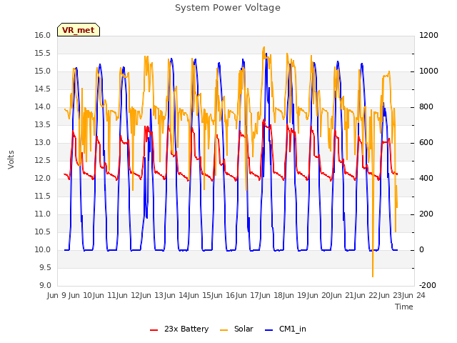Click the 16.0 left axis value

coord(43,35)
